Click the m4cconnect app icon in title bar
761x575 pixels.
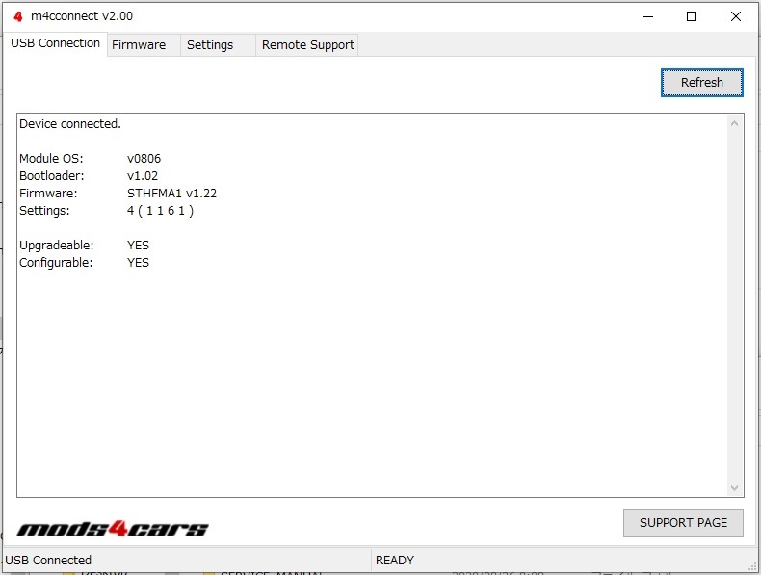tap(18, 16)
